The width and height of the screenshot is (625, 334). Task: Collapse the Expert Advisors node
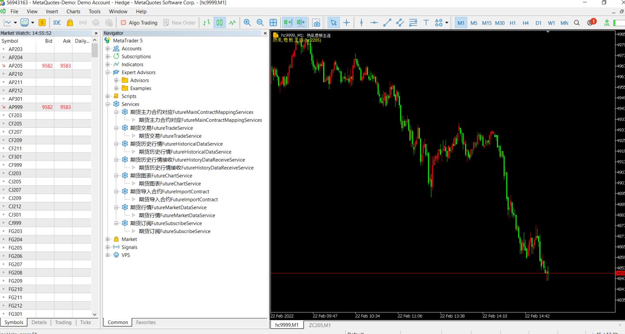pyautogui.click(x=108, y=72)
